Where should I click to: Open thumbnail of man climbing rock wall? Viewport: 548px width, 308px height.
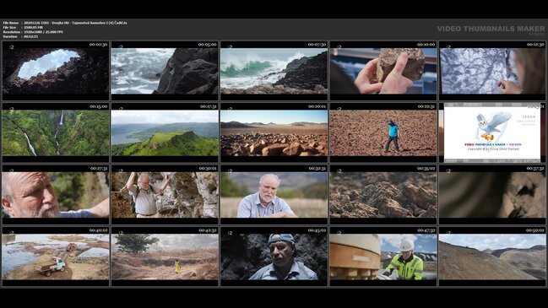(x=165, y=195)
